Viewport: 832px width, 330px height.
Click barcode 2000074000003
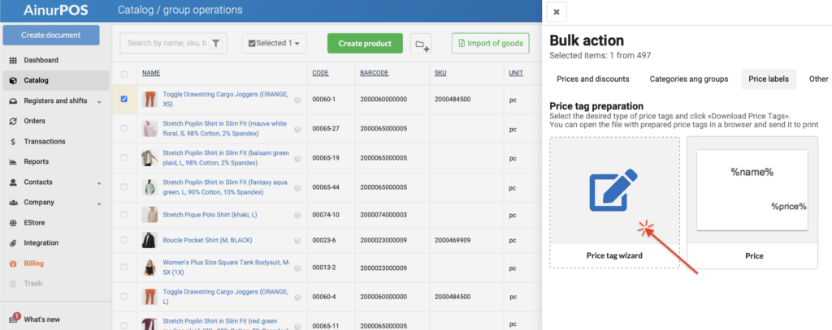pyautogui.click(x=383, y=215)
